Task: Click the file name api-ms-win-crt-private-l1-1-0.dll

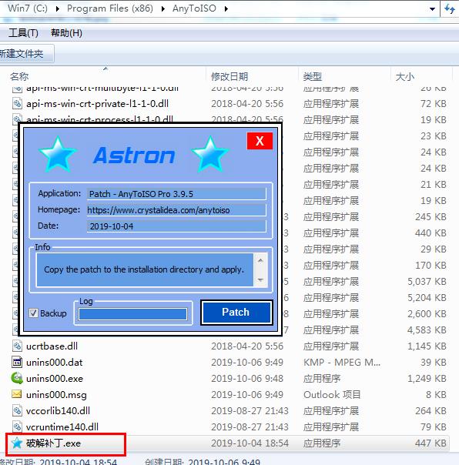Action: (97, 104)
